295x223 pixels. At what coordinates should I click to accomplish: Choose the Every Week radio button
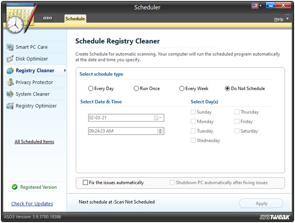pos(181,88)
